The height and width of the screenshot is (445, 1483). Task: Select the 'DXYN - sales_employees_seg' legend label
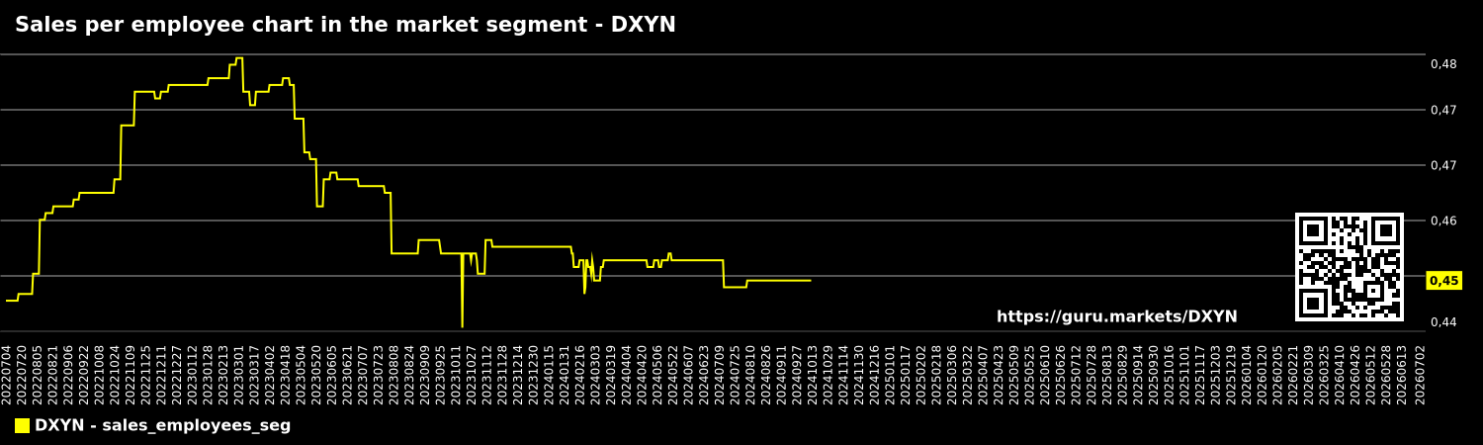(163, 426)
